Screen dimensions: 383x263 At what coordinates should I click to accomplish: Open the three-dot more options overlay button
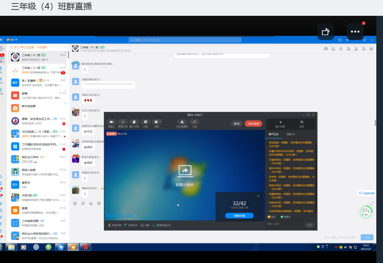[x=355, y=32]
